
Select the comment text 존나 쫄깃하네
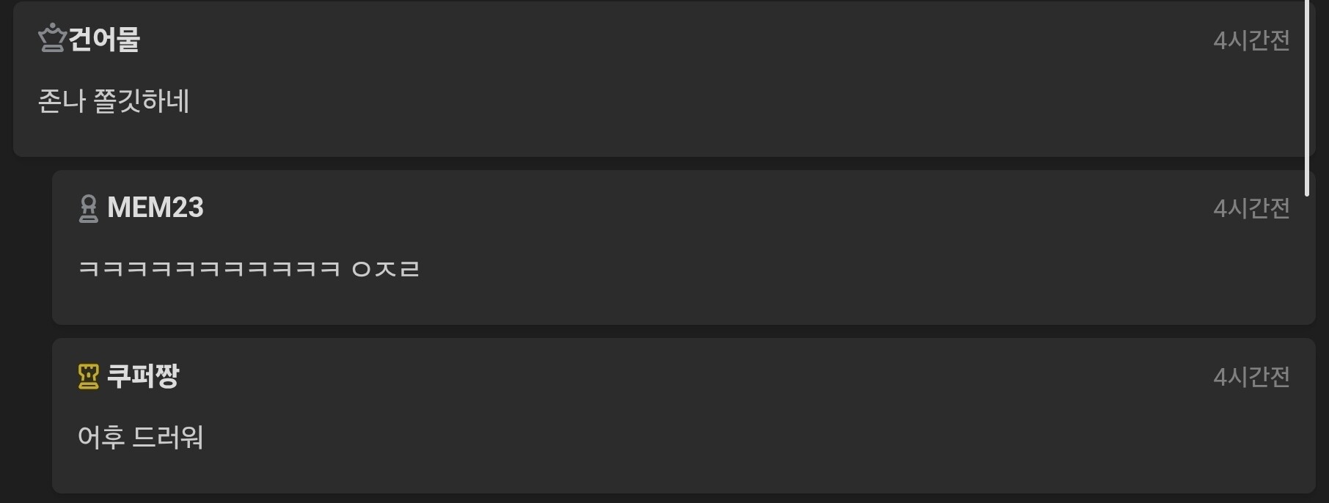tap(114, 101)
